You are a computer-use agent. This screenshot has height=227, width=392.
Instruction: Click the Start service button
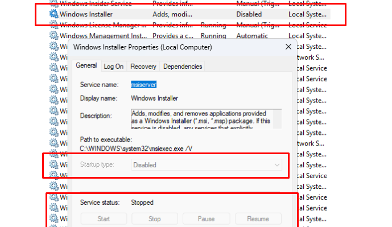click(104, 219)
